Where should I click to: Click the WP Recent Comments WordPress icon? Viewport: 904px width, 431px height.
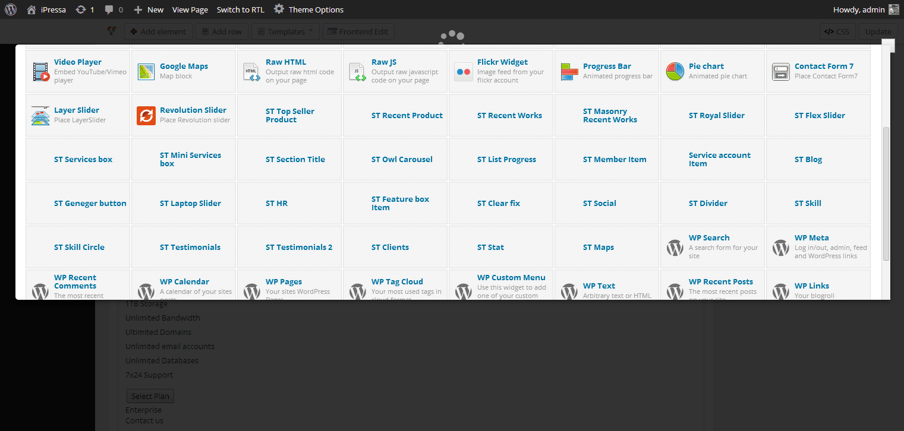pos(40,291)
